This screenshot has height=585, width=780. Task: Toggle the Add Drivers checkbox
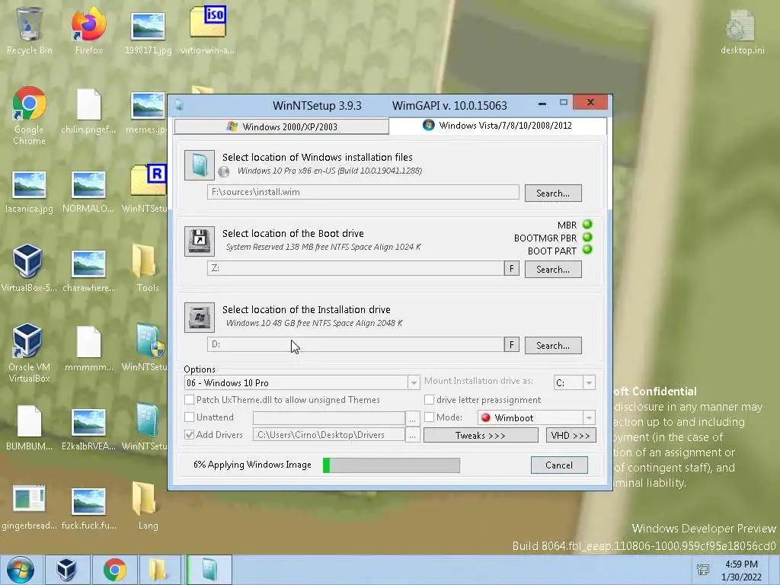[x=189, y=435]
